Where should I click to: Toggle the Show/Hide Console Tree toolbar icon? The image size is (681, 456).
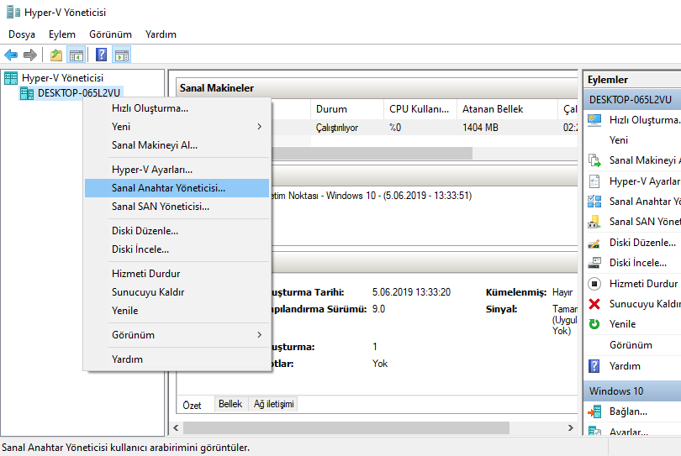76,55
